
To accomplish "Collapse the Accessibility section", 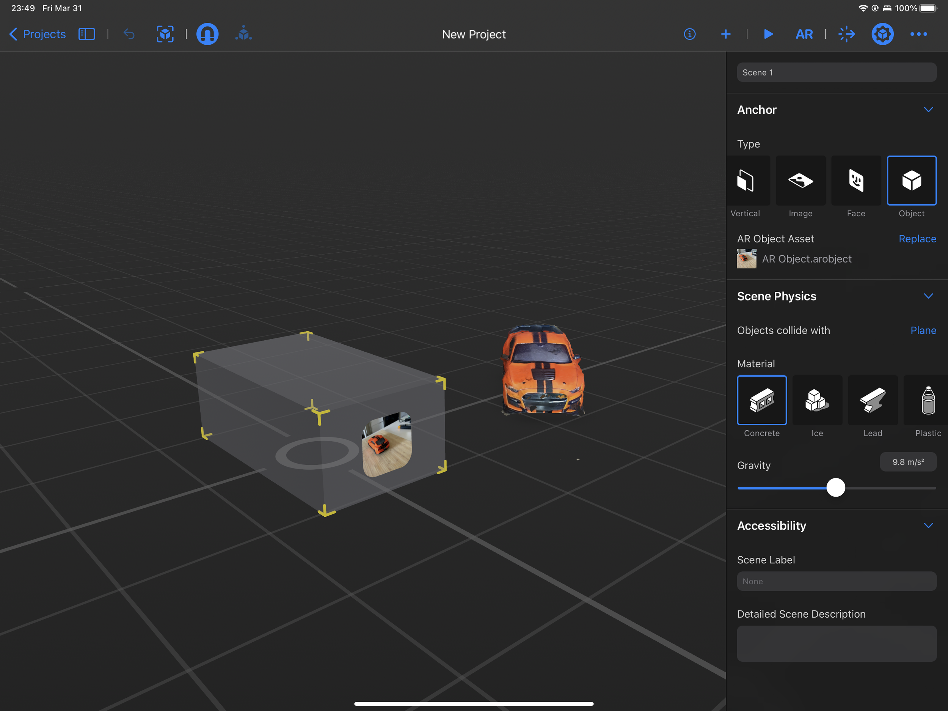I will click(x=928, y=526).
